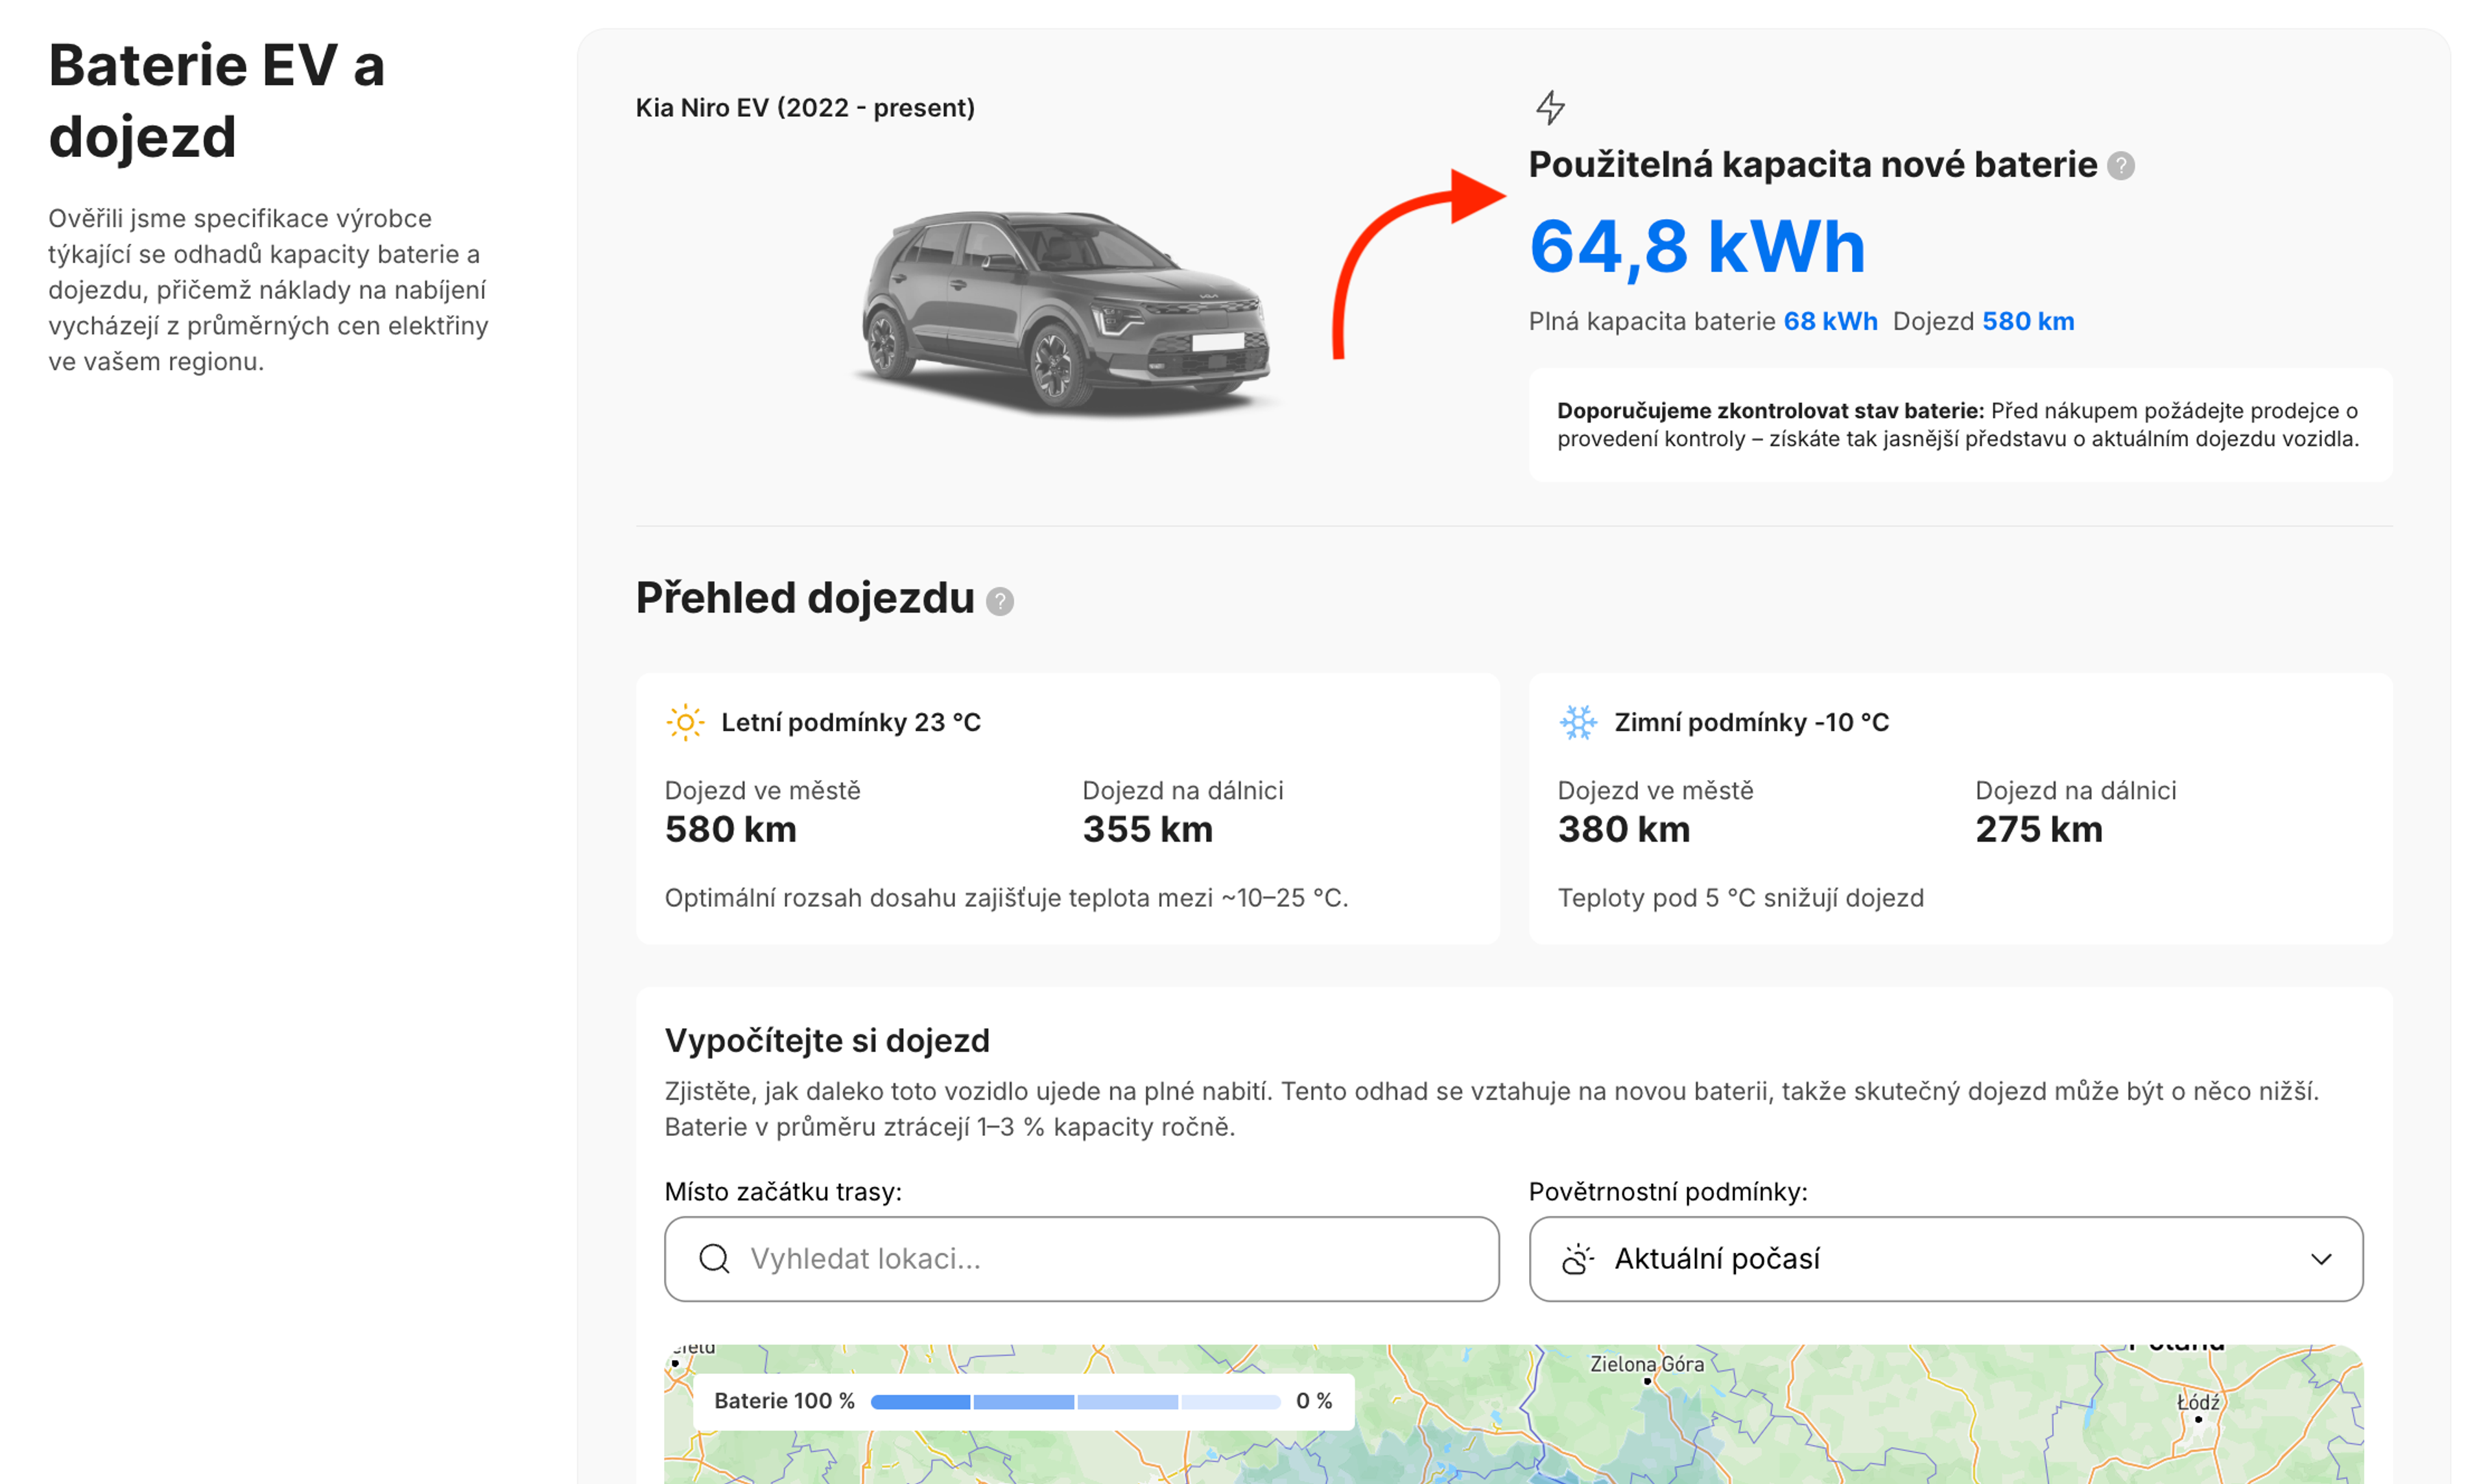This screenshot has height=1484, width=2490.
Task: Click the Povětrnostní podmínky label
Action: click(1668, 1192)
